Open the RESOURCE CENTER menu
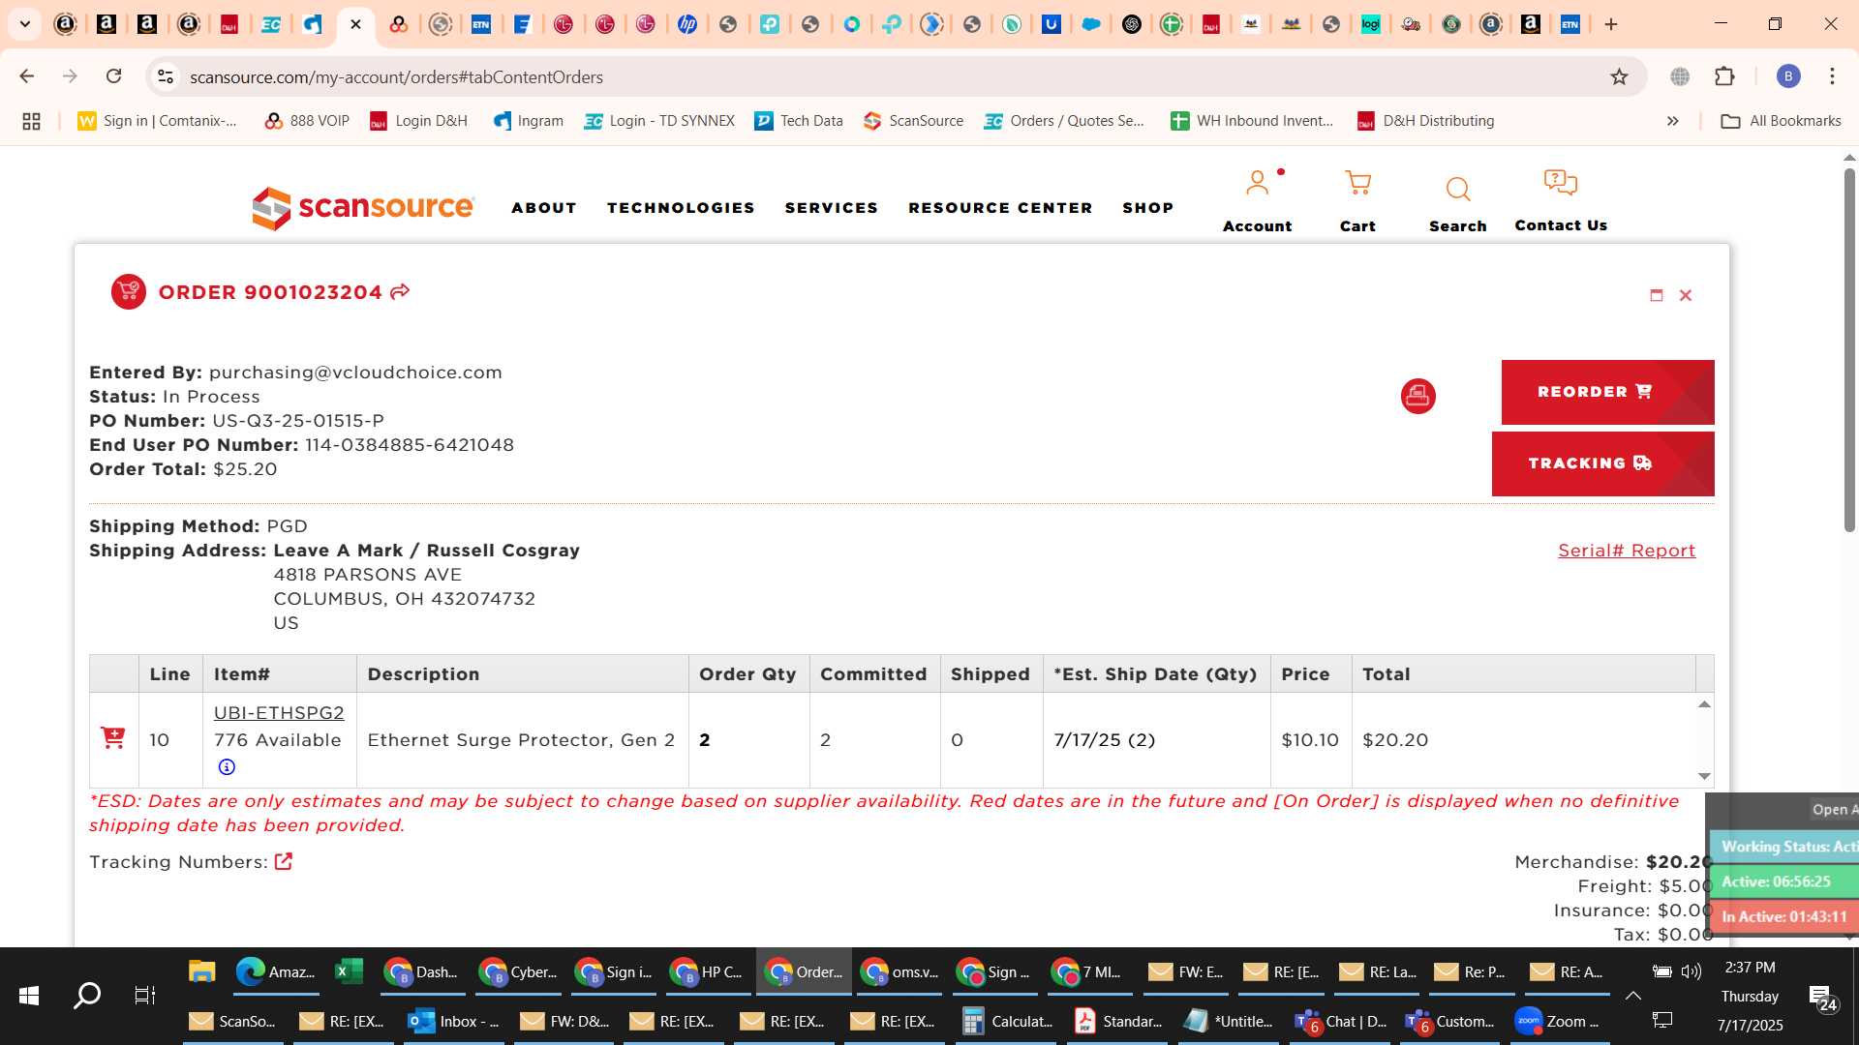This screenshot has width=1859, height=1045. [1000, 208]
